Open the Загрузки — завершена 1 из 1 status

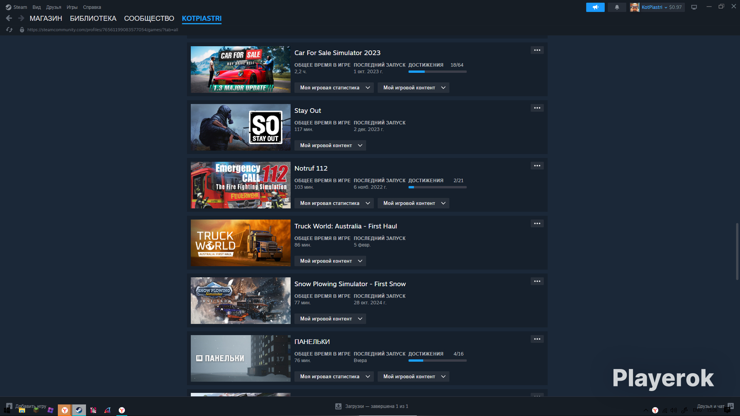tap(377, 406)
